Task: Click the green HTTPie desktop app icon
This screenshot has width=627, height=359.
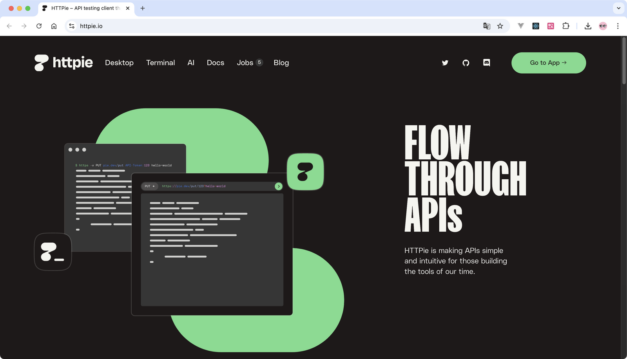Action: coord(305,172)
